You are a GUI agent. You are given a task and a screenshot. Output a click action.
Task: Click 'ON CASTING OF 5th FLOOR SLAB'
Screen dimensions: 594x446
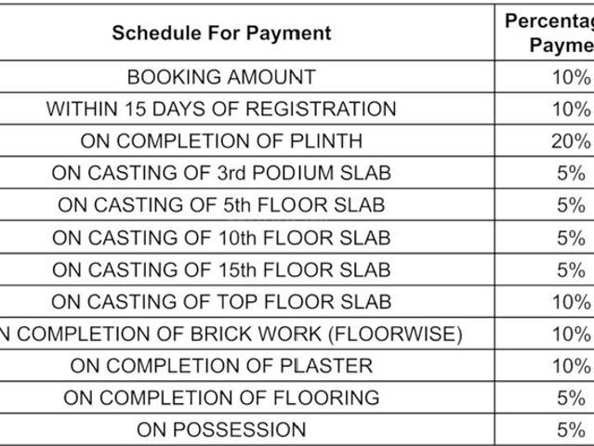click(x=221, y=205)
